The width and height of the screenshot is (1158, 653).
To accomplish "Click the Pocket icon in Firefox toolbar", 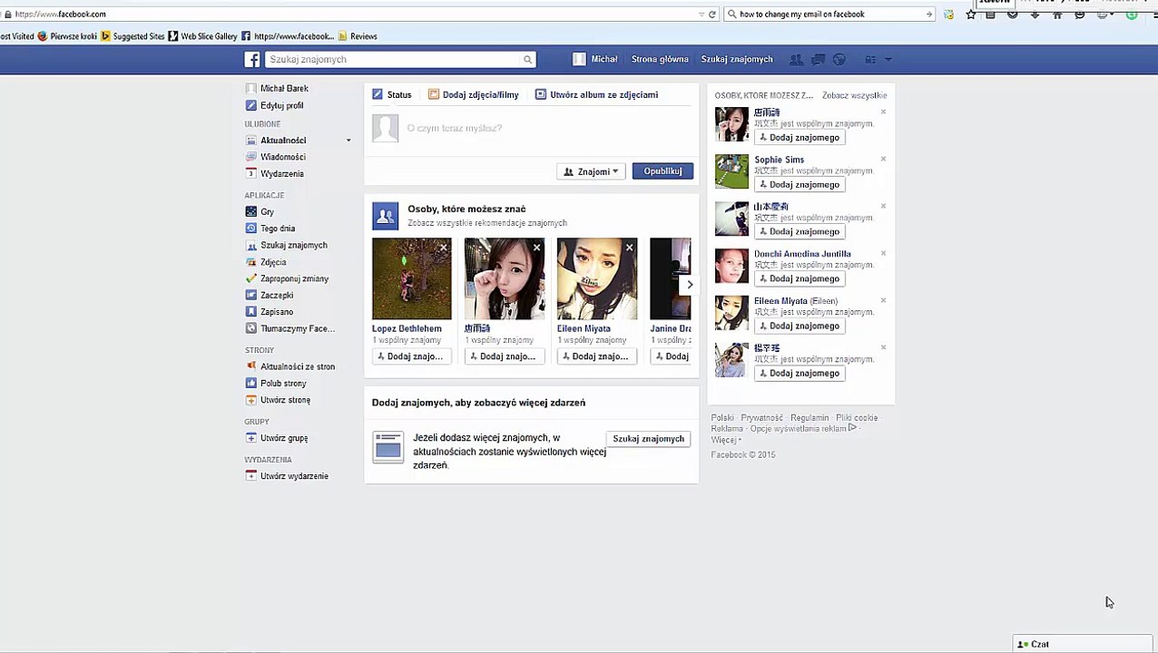I will [x=1013, y=14].
